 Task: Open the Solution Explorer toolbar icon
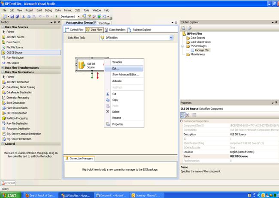tap(84, 17)
